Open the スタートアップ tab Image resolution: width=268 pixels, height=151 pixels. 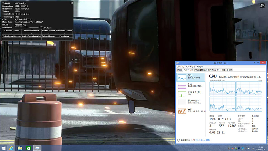[208, 70]
